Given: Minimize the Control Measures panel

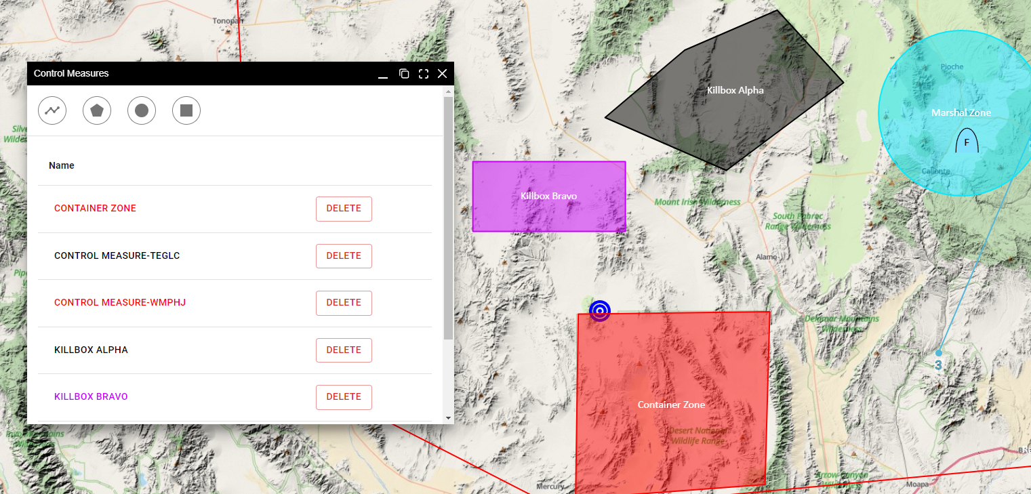Looking at the screenshot, I should (x=383, y=74).
